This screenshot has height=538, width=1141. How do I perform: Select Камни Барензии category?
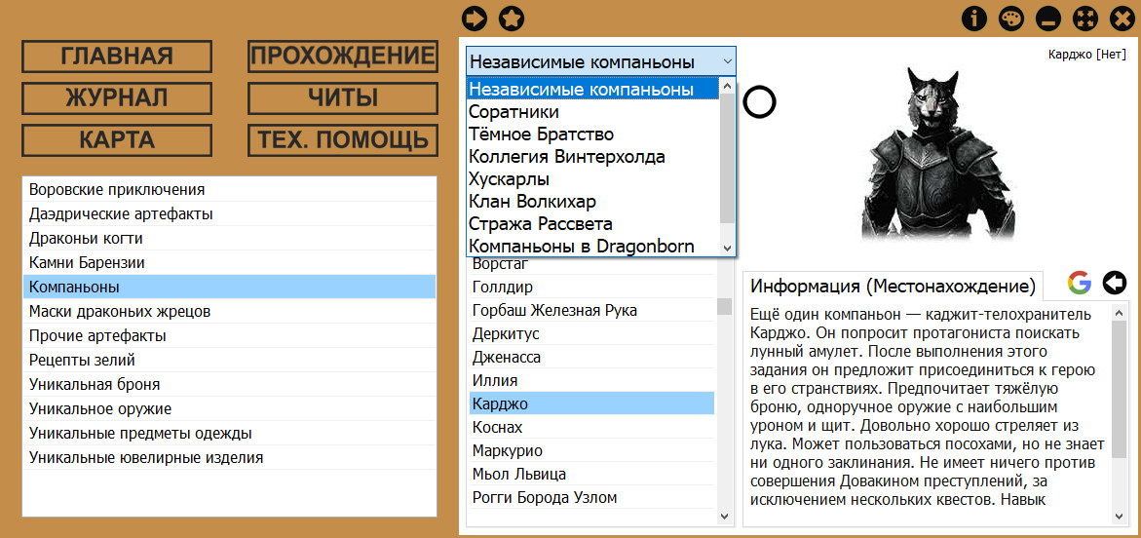[229, 262]
